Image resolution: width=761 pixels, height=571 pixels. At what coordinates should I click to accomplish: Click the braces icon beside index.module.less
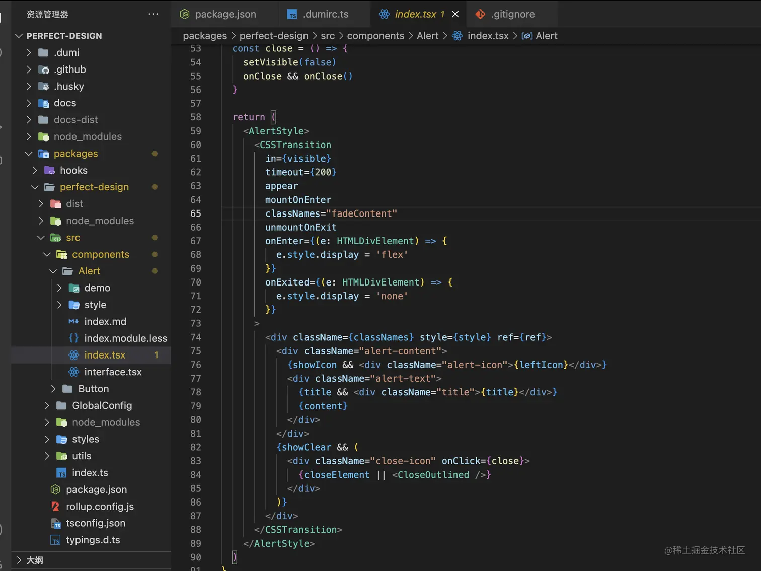coord(73,338)
